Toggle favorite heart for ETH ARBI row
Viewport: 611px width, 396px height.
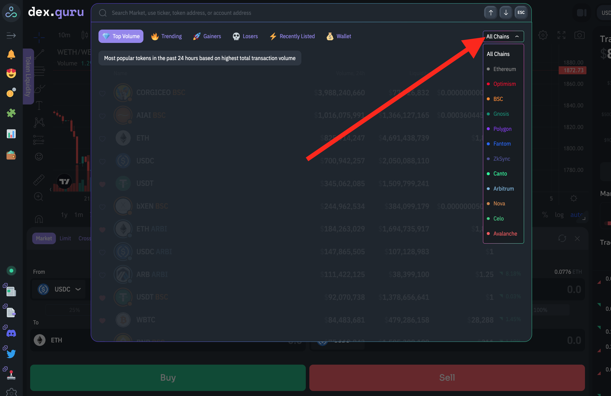point(102,229)
